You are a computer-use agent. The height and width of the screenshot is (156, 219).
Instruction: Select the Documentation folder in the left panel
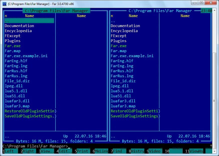click(19, 26)
